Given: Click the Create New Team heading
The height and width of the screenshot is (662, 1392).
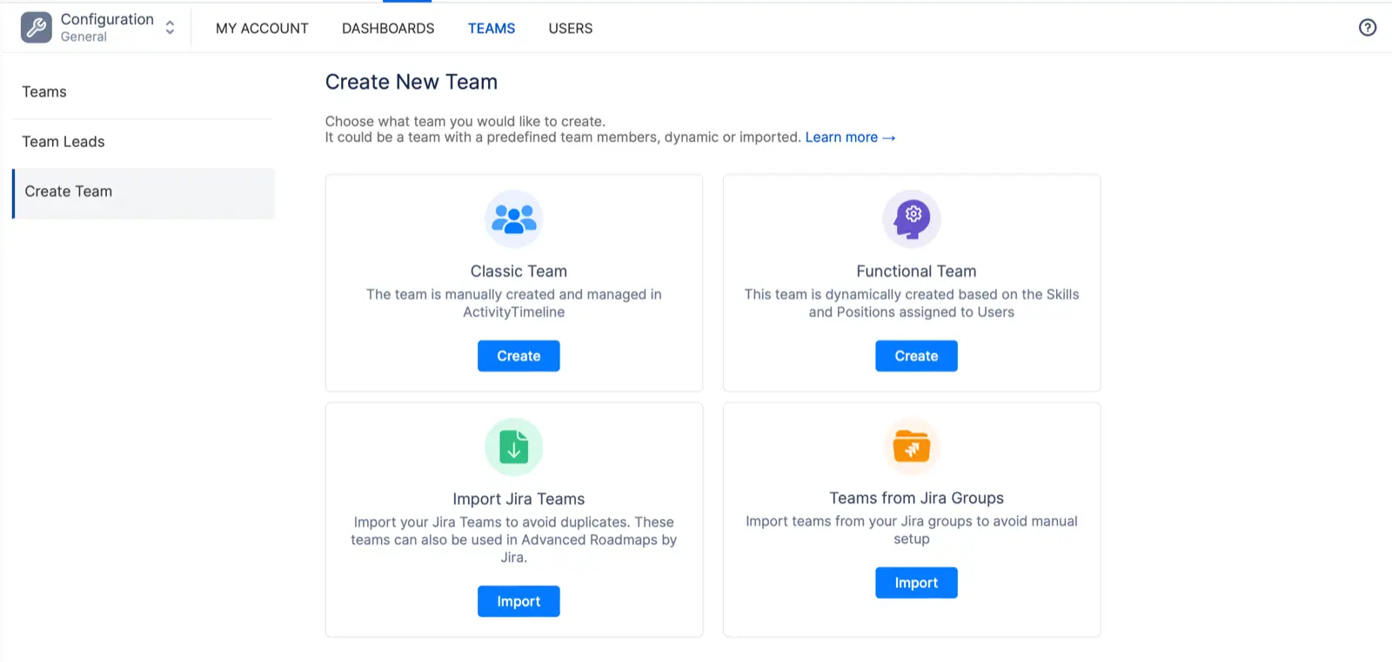Looking at the screenshot, I should coord(412,82).
